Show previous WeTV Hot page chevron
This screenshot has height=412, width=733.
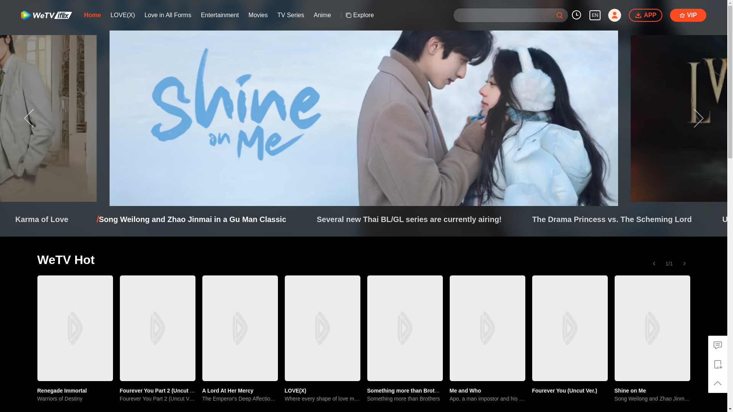(654, 264)
